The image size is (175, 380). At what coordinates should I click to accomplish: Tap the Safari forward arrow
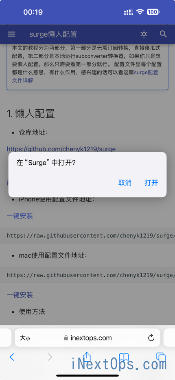tap(50, 357)
